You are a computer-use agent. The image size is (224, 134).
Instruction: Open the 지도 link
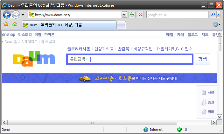(x=205, y=35)
